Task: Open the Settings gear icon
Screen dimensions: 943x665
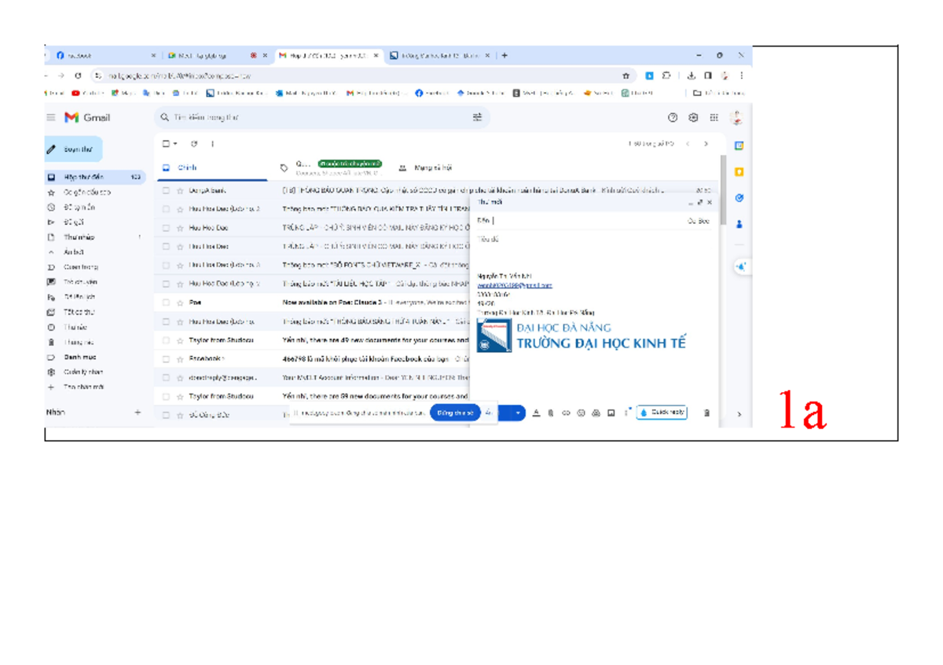Action: pyautogui.click(x=693, y=118)
